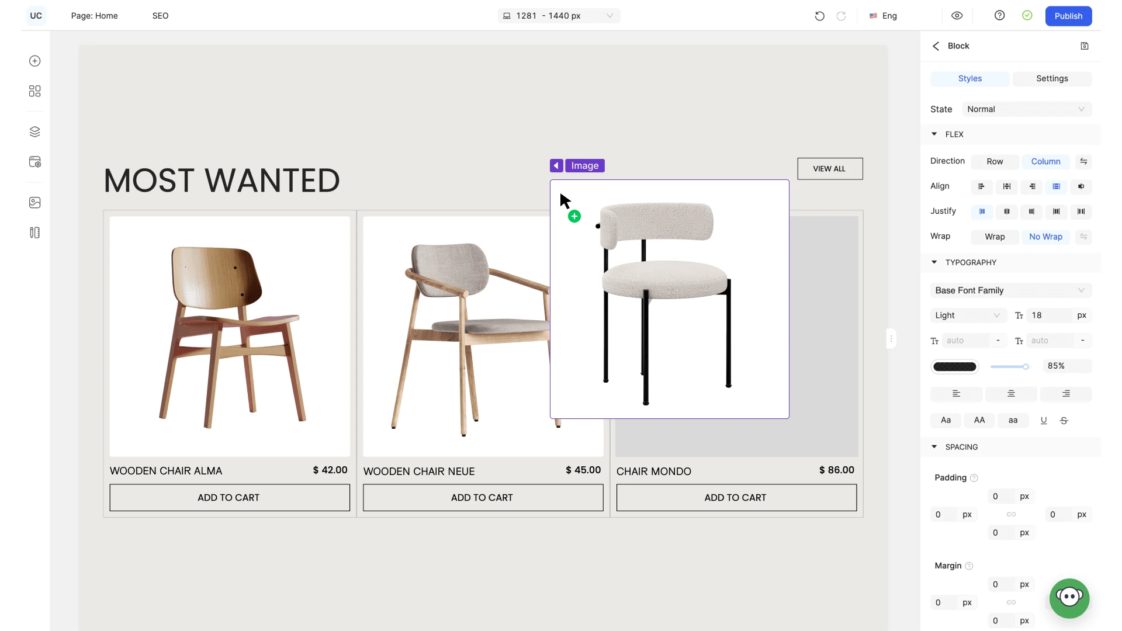Click the layers/components panel icon
The height and width of the screenshot is (631, 1122).
tap(34, 131)
